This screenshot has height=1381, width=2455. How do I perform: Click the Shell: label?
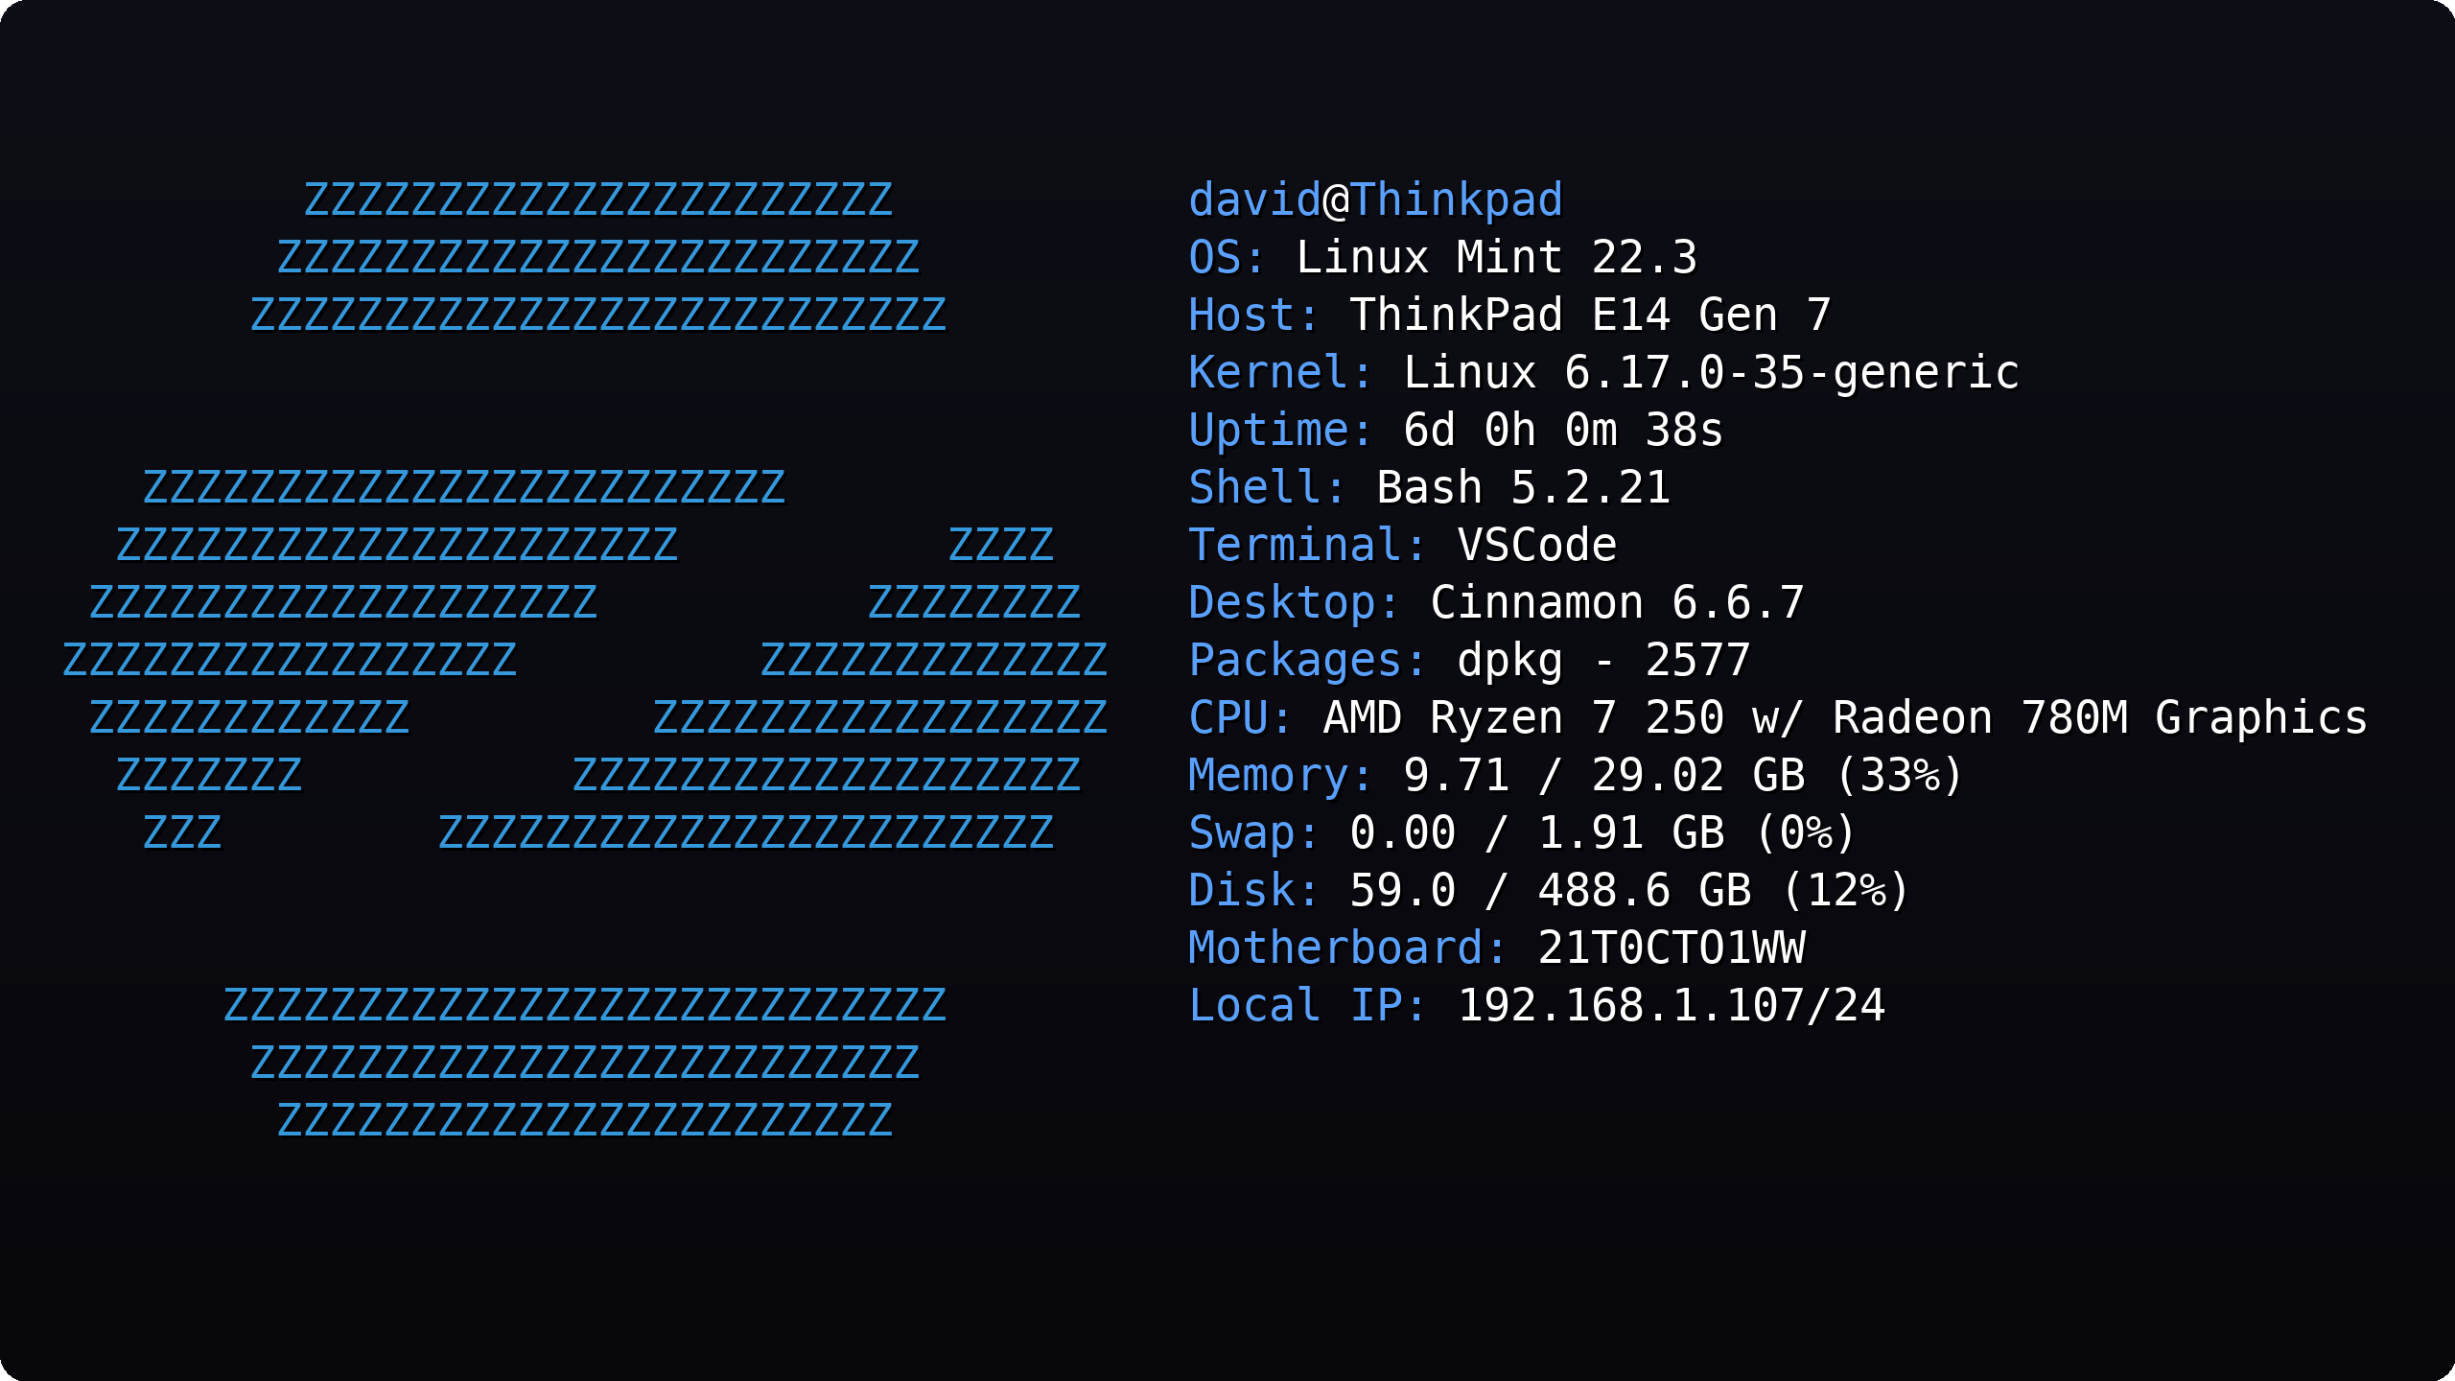[1269, 488]
